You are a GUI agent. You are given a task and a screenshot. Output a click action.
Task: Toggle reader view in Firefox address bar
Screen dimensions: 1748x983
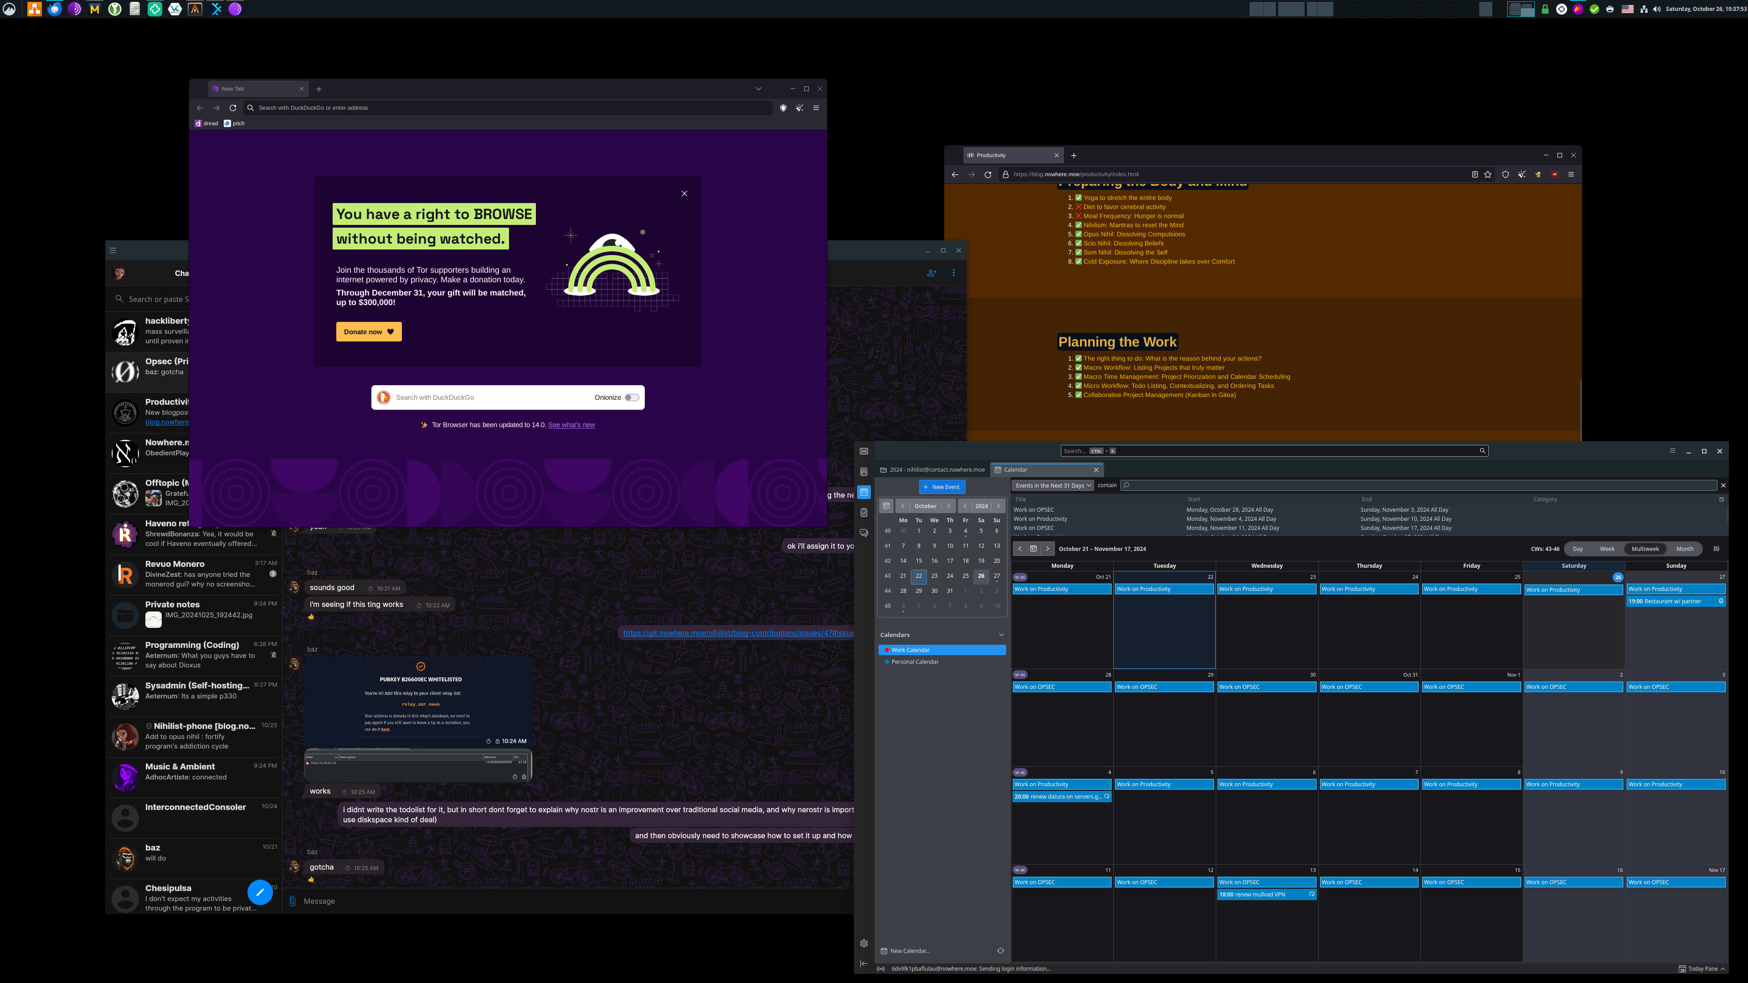1475,175
